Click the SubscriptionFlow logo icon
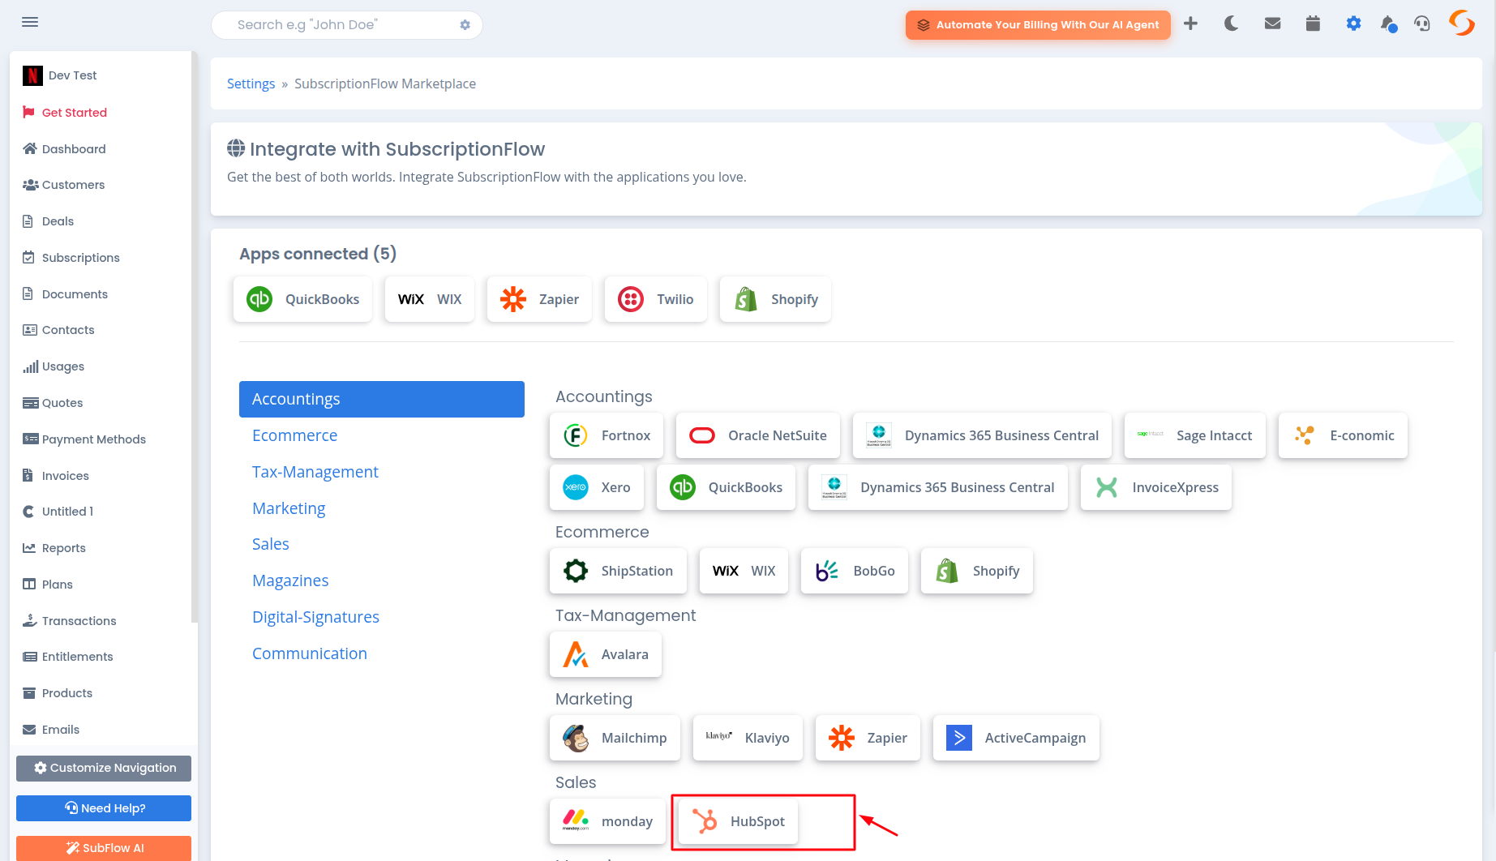 click(x=1461, y=23)
